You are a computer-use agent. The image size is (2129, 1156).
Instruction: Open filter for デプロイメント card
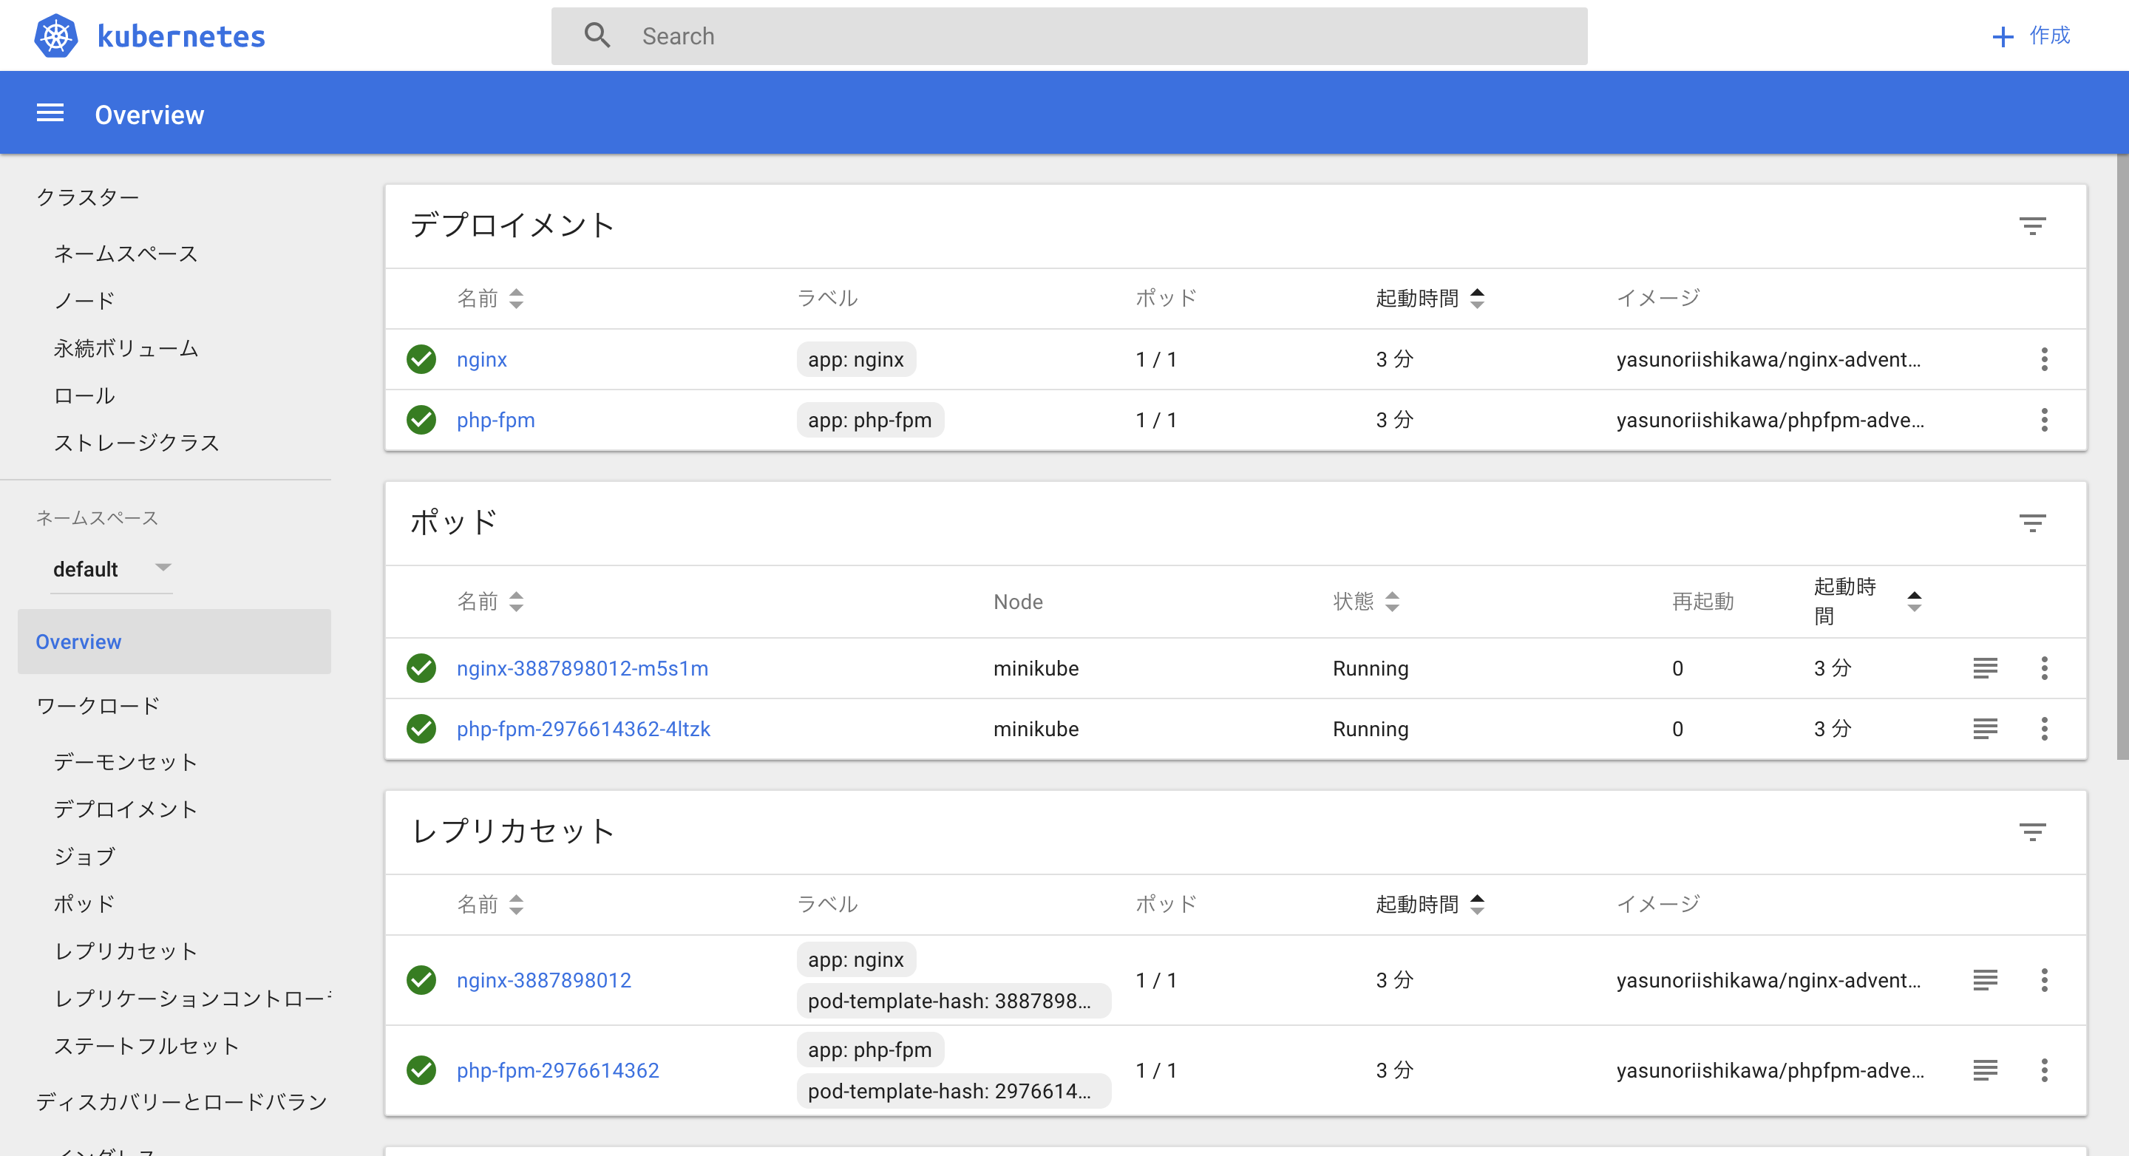pos(2032,225)
